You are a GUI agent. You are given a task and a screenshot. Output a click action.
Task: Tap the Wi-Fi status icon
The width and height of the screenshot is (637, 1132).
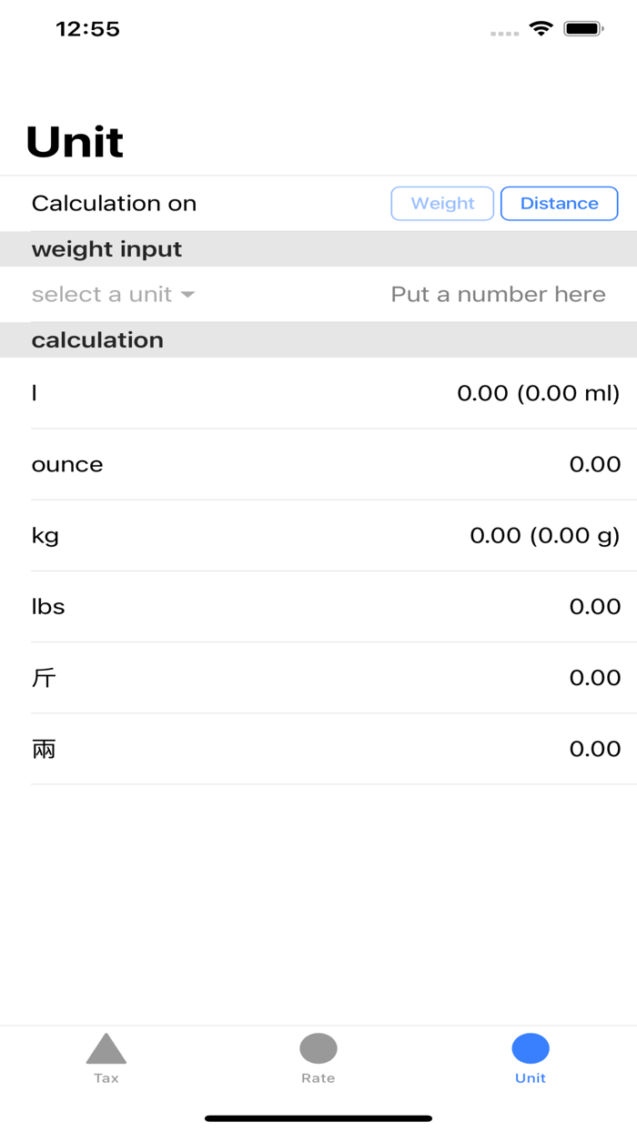[541, 29]
